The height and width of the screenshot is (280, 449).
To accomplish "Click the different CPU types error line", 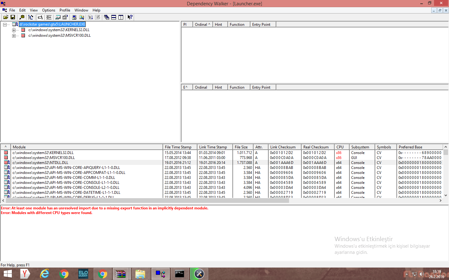I will point(46,213).
